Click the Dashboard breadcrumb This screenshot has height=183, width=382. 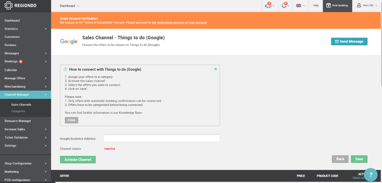[x=67, y=6]
